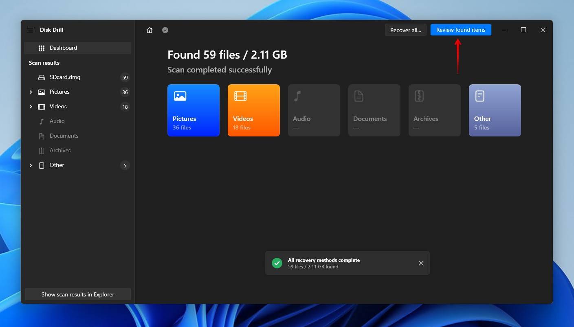The image size is (574, 327).
Task: Click the "Disk Drill" app title
Action: coord(51,30)
